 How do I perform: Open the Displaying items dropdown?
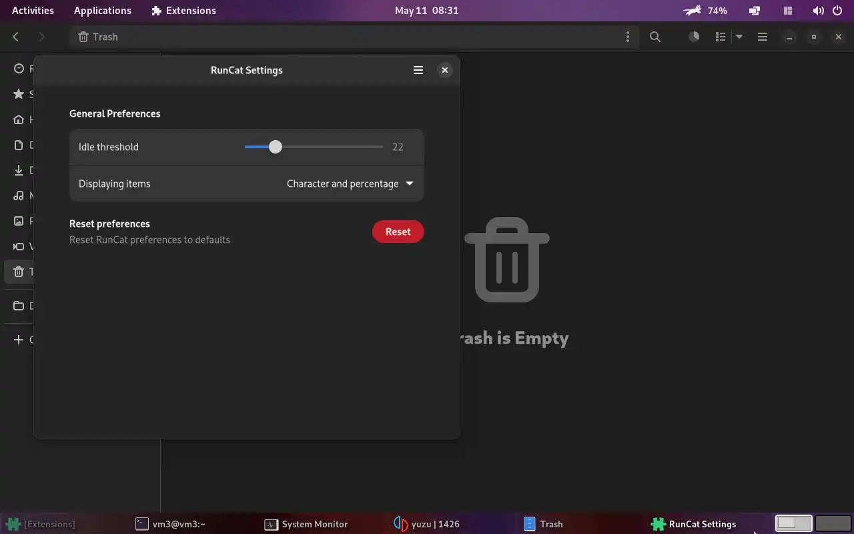click(350, 184)
